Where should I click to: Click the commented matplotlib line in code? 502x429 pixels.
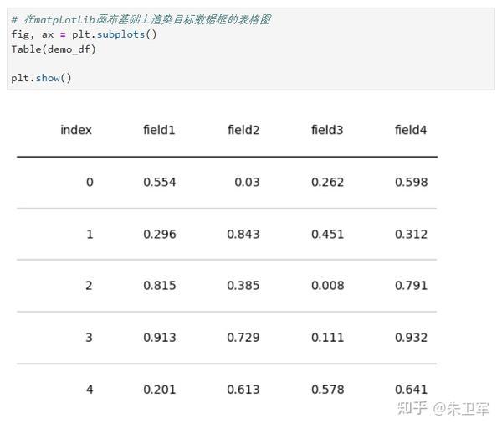[141, 19]
